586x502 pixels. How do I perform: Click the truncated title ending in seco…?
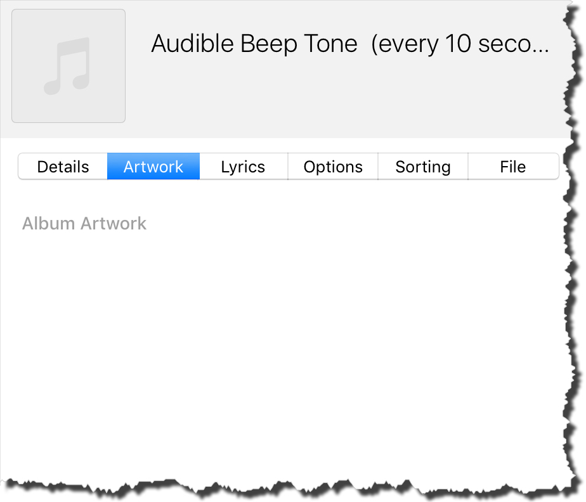[350, 44]
